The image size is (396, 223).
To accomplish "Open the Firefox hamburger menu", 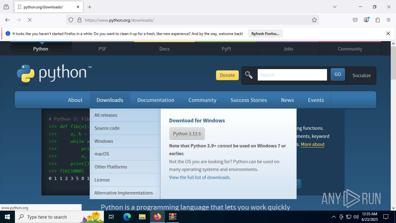I will pos(389,20).
